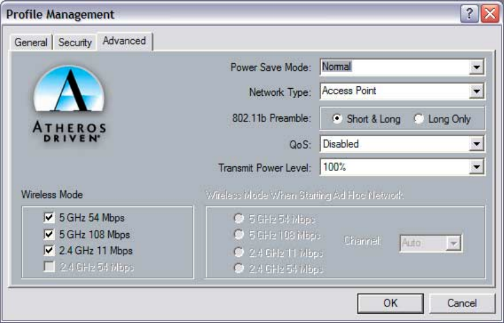
Task: Click the QoS label
Action: tap(301, 144)
